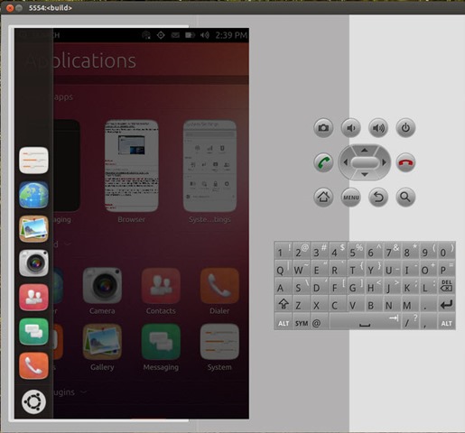Open Contacts from the launcher sidebar

pos(33,298)
